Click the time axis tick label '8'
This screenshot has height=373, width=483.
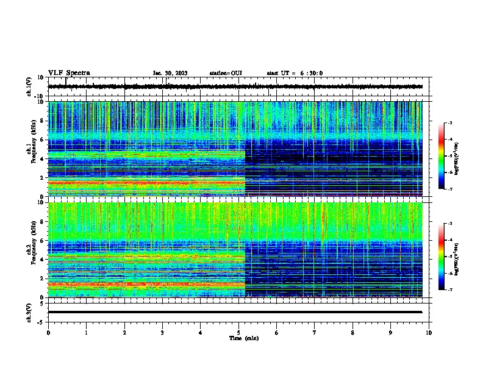(x=352, y=333)
